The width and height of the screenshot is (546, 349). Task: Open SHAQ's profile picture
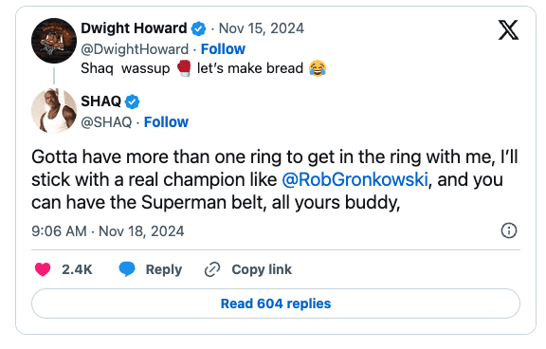[x=54, y=111]
